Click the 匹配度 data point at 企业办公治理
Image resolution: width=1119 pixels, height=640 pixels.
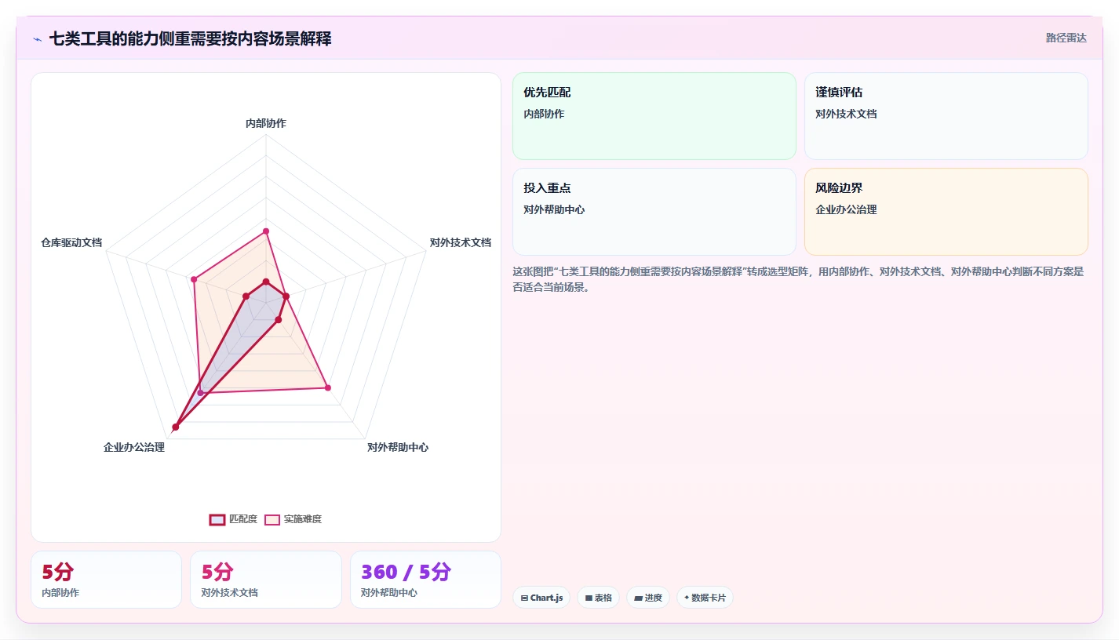tap(176, 427)
